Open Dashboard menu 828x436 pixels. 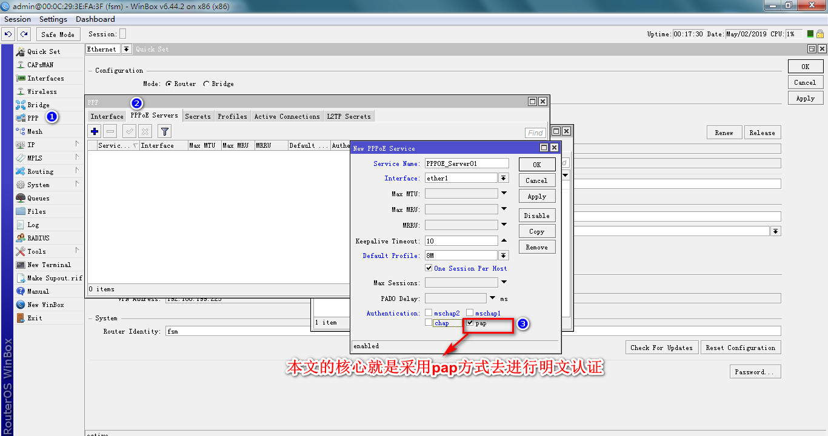click(x=95, y=19)
